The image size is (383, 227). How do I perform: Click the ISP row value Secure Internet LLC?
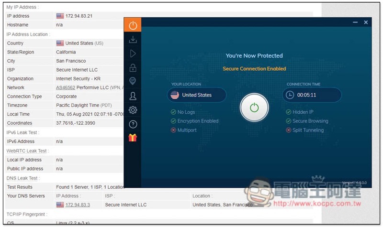77,70
